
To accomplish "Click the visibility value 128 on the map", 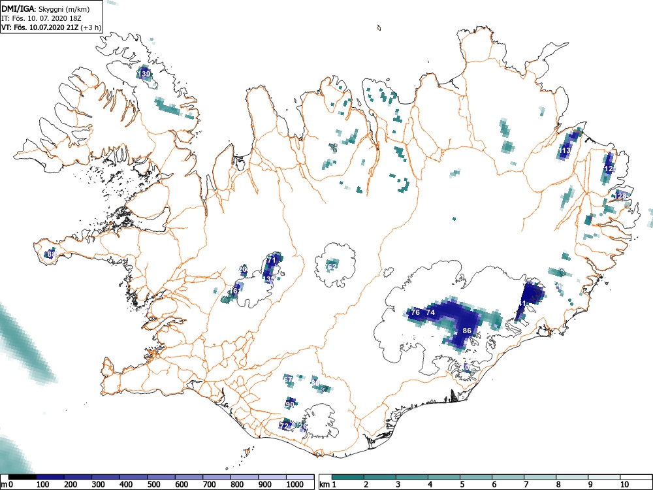I will point(620,196).
